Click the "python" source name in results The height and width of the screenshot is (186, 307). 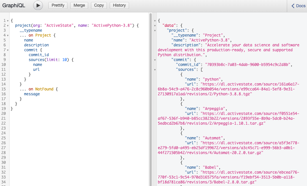(212, 79)
